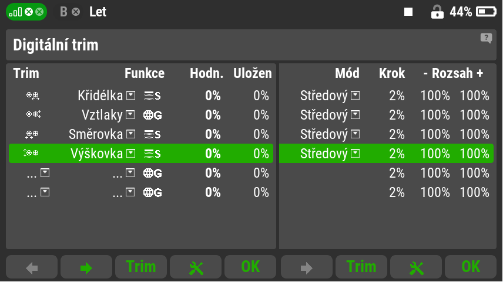Toggle the globe G flag for Vztlaky
The image size is (503, 282).
[152, 115]
